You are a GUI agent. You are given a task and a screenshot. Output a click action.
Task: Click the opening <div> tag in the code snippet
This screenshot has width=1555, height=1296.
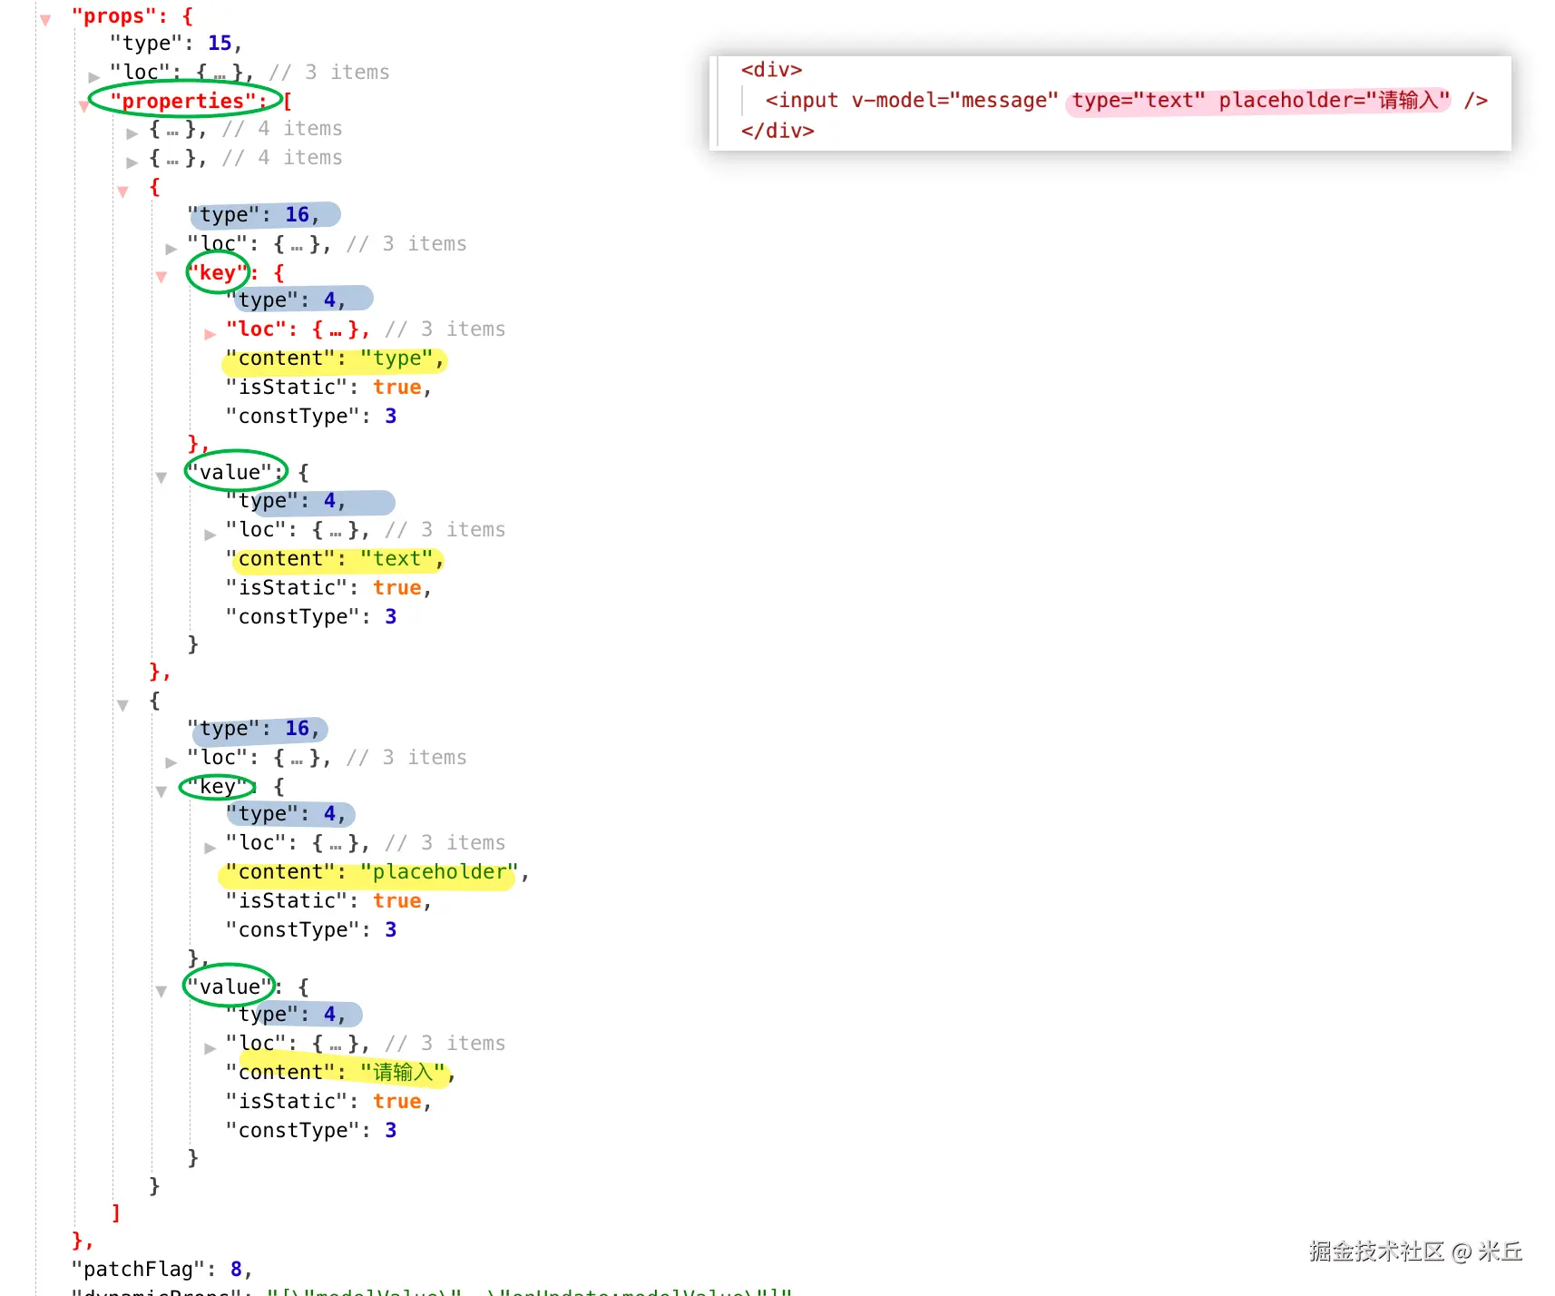tap(771, 70)
